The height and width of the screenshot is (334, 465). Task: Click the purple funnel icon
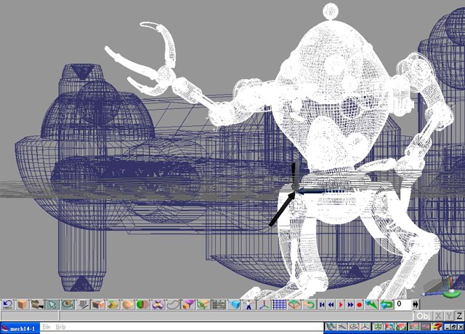(x=187, y=304)
